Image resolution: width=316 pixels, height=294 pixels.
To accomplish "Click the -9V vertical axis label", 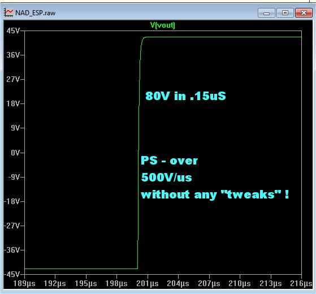I will [x=14, y=177].
